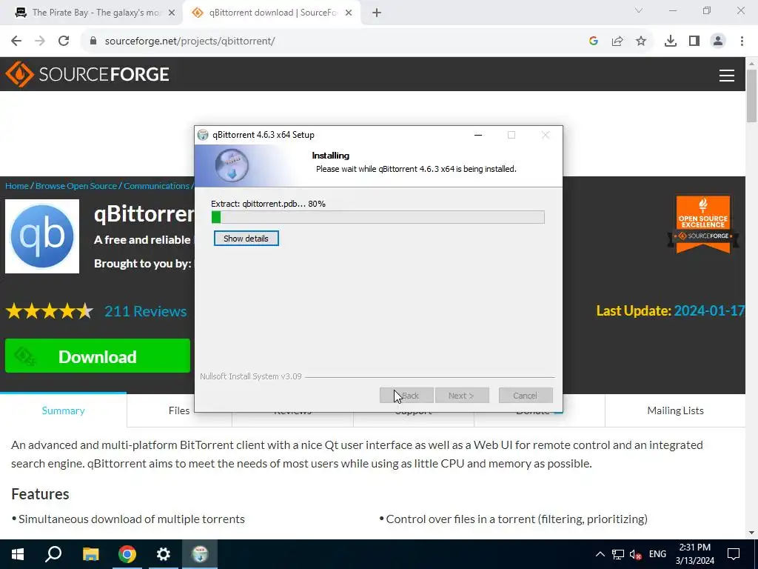Click Nullsoft Install System v3.09 text
This screenshot has width=758, height=569.
251,376
